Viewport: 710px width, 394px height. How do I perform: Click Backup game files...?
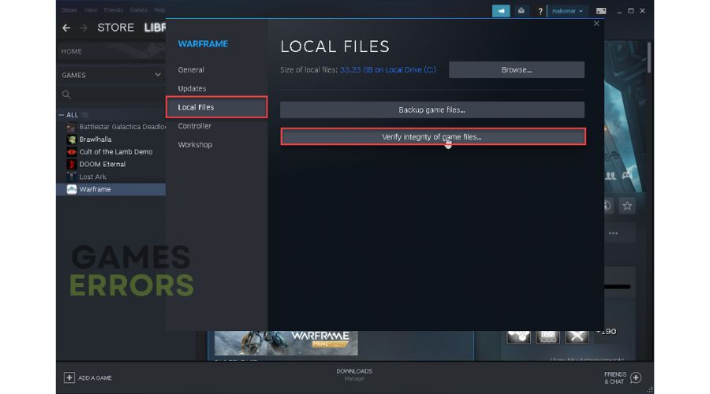[432, 110]
